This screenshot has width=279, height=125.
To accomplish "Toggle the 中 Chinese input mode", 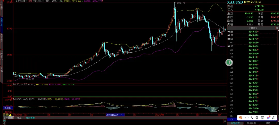I will click(x=247, y=118).
